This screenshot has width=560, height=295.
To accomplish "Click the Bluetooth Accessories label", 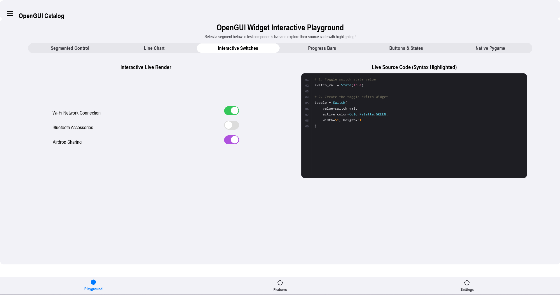I will [73, 128].
